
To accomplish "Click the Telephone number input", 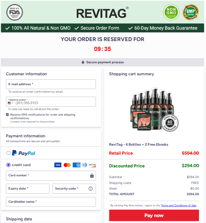I will pyautogui.click(x=51, y=102).
